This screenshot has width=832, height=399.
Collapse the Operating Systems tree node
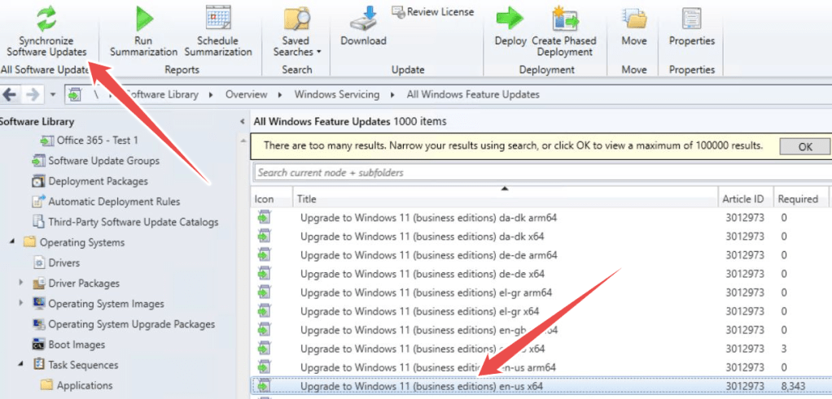tap(13, 242)
